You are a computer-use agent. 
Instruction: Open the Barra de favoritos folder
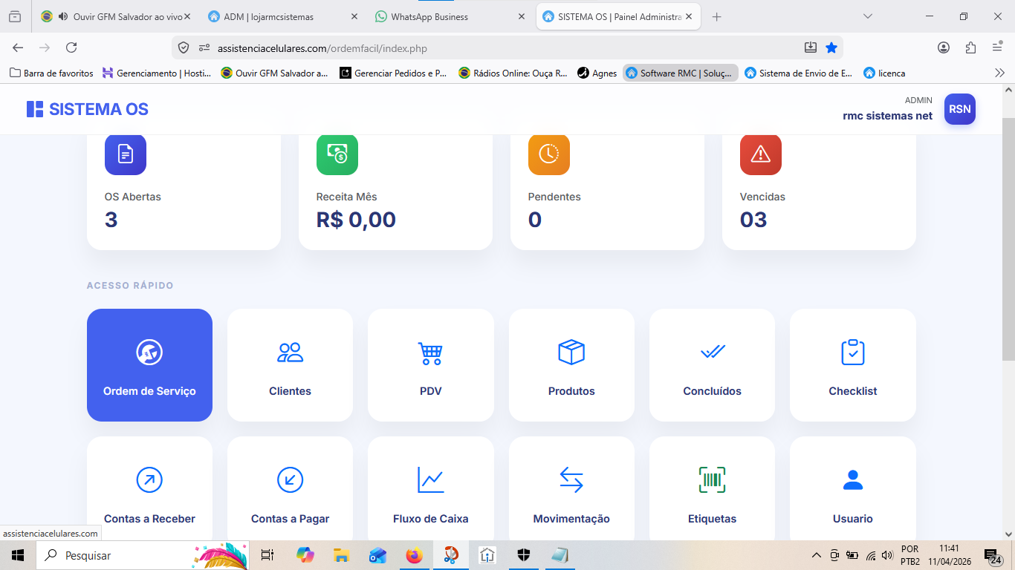tap(51, 73)
